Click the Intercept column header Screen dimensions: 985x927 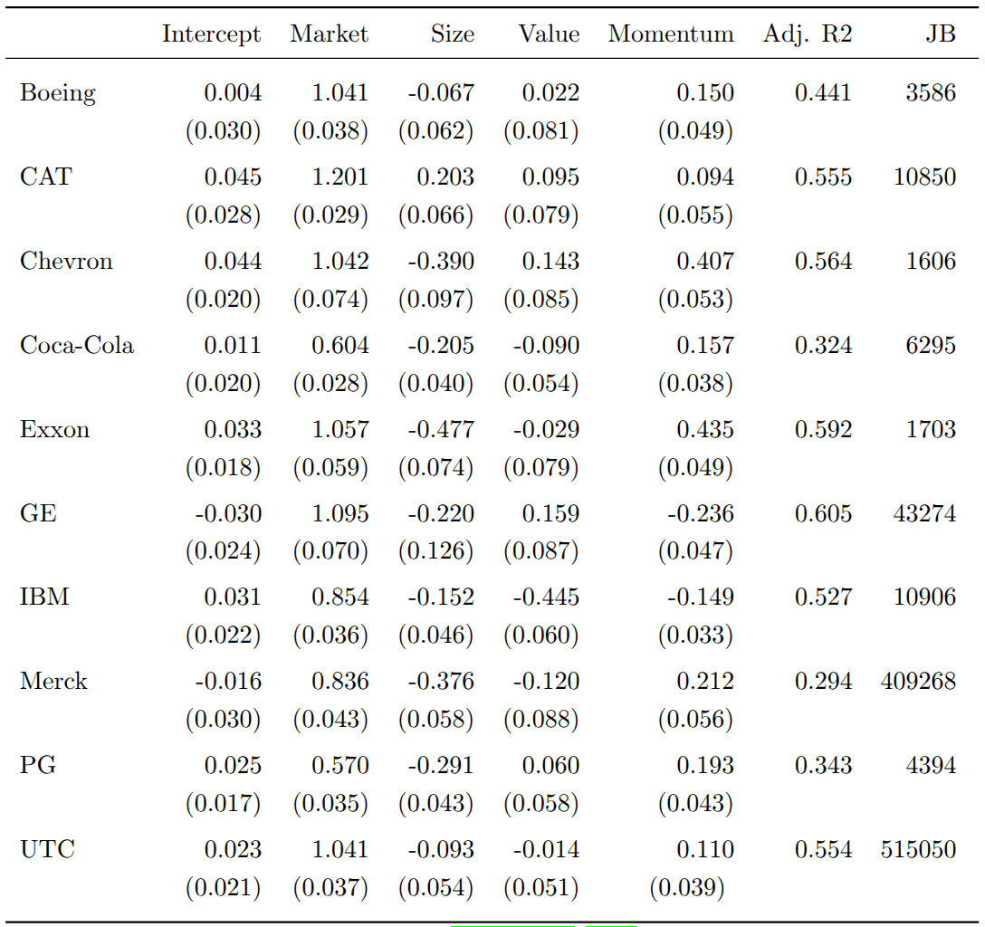coord(211,34)
